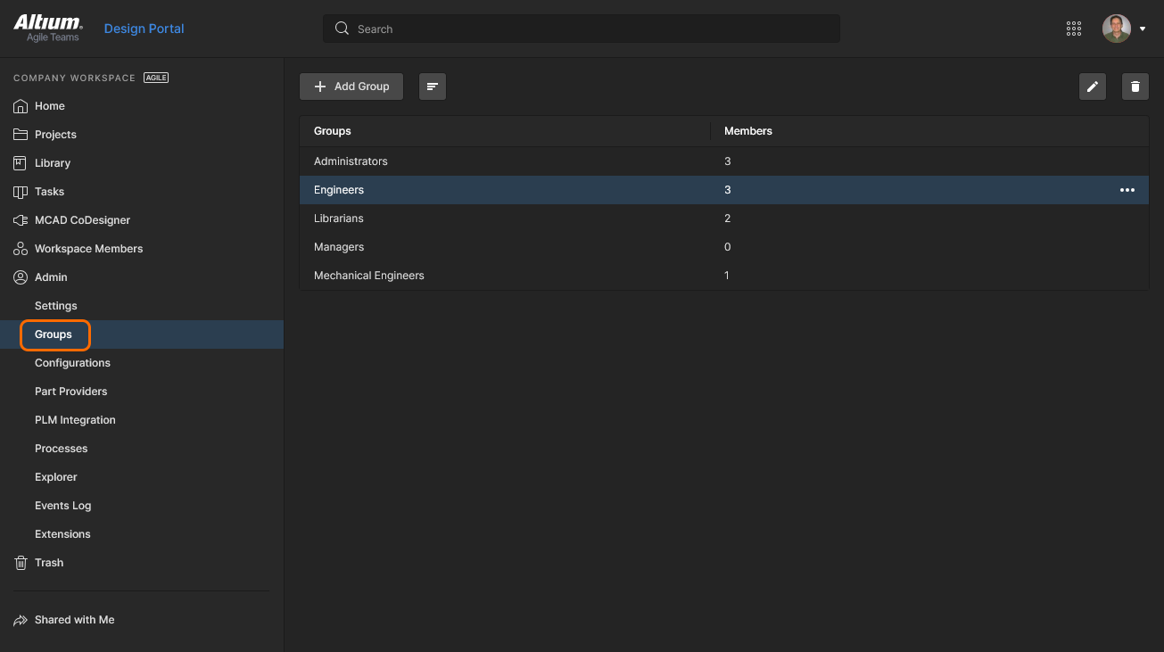
Task: Open Shared with Me section
Action: click(74, 620)
